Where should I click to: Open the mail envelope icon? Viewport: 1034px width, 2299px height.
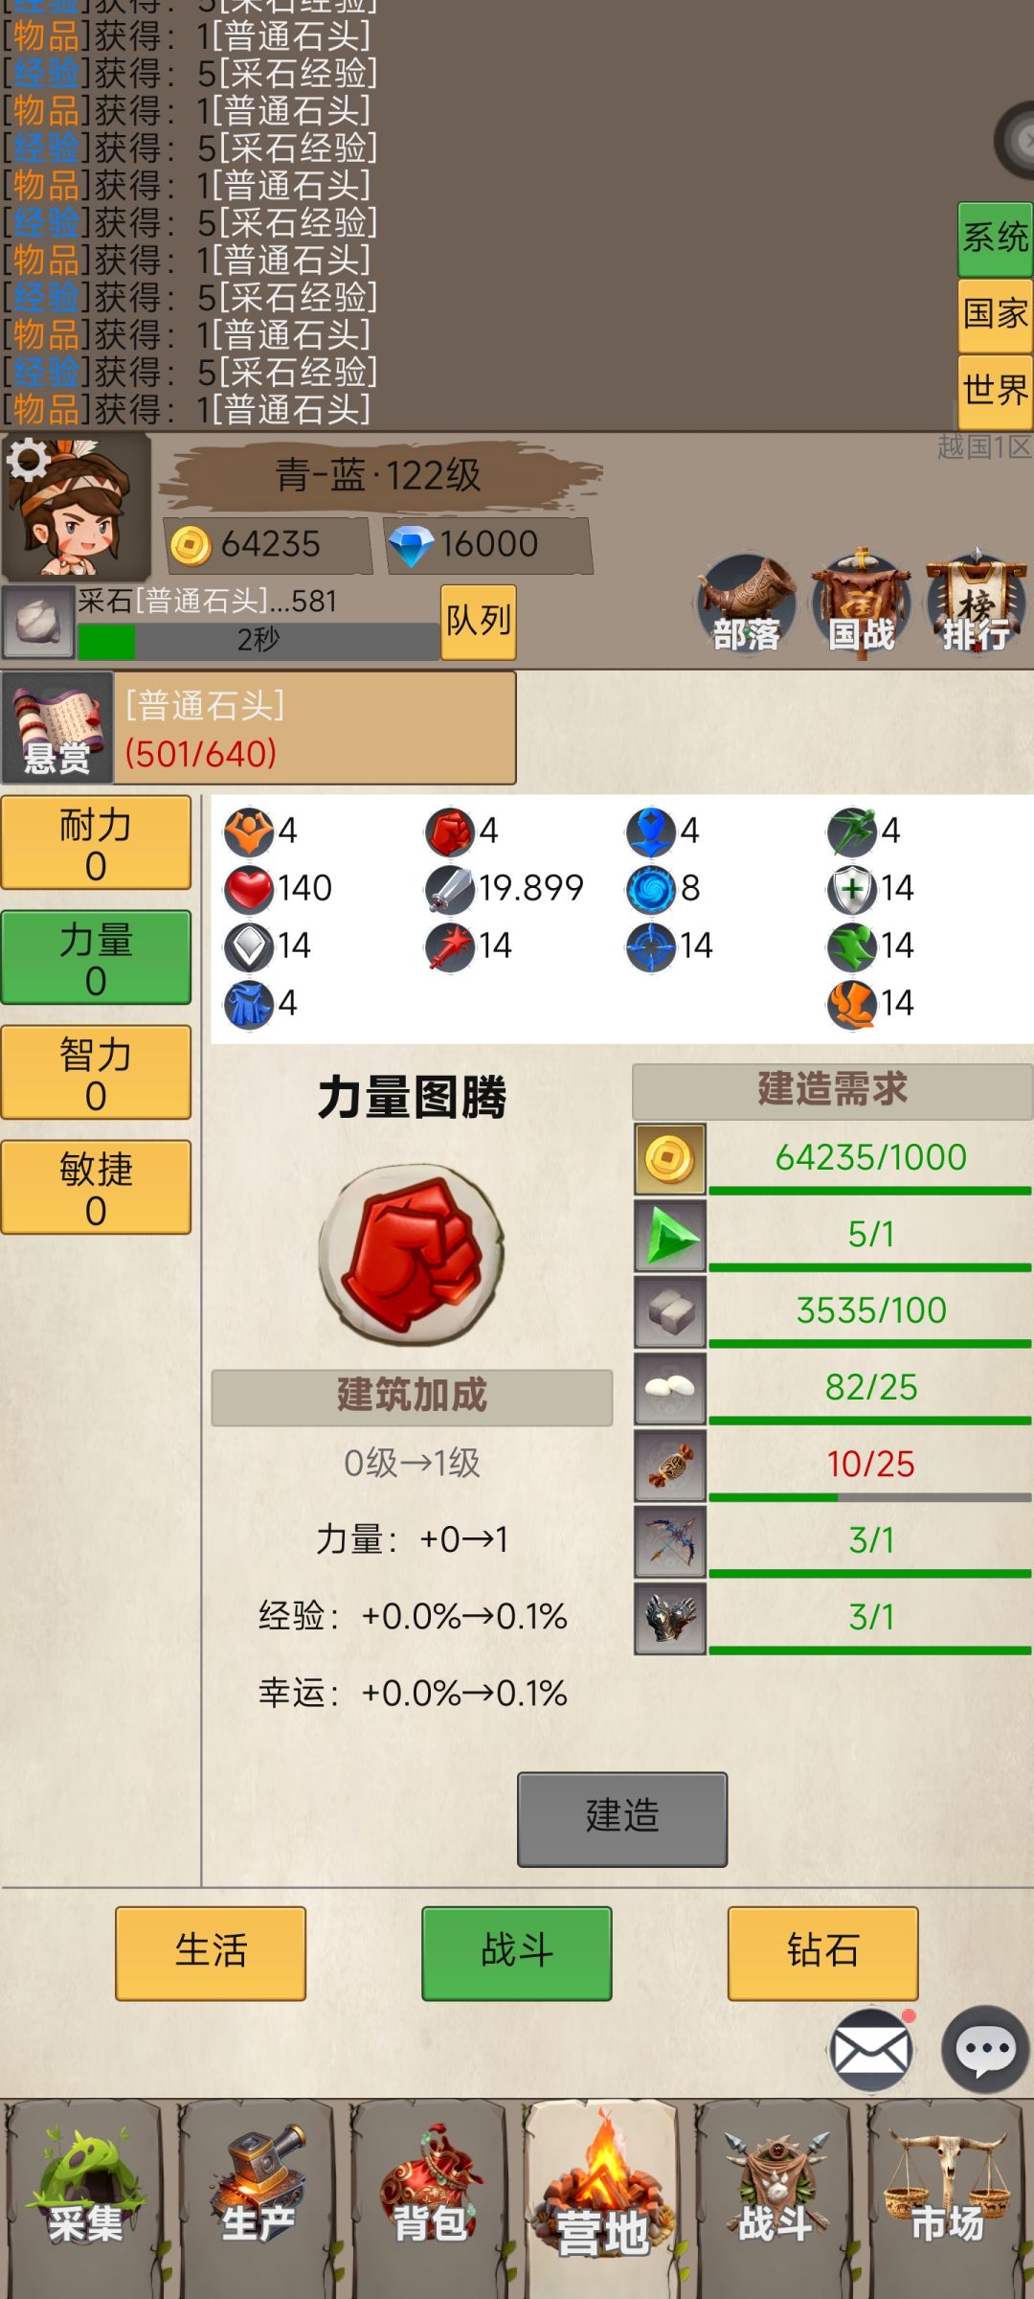870,2051
